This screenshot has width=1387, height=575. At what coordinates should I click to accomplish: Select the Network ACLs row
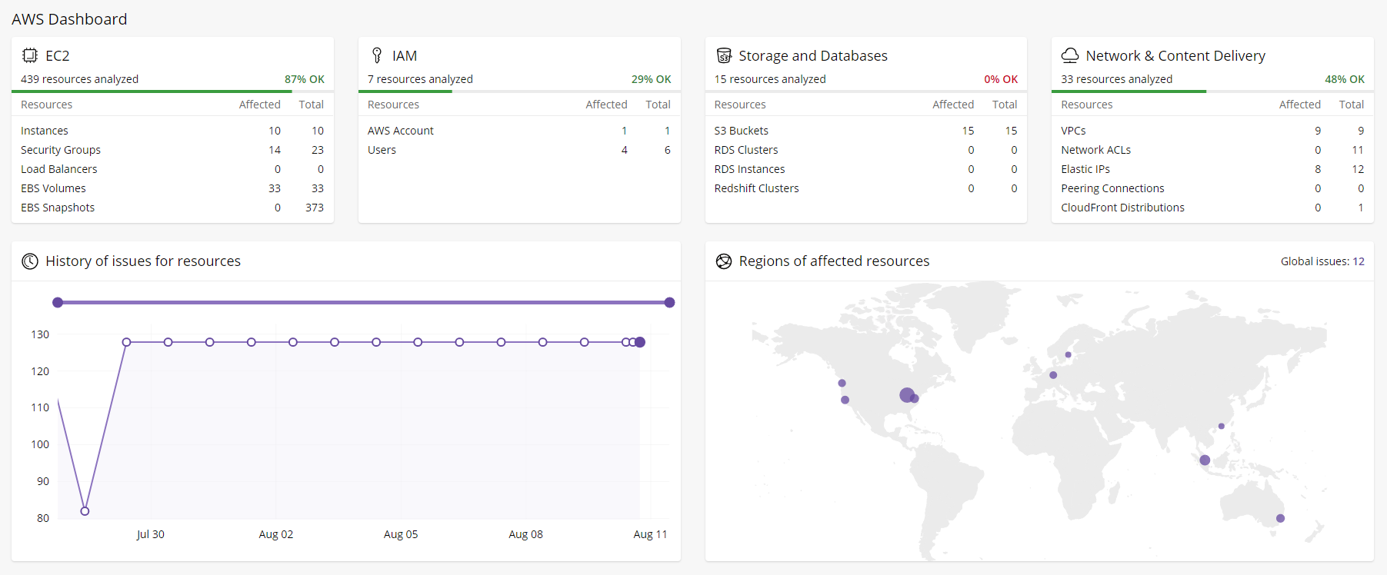(x=1212, y=150)
